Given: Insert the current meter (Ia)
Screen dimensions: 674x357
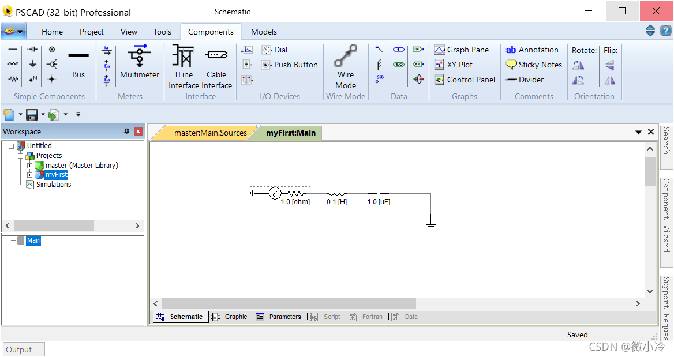Looking at the screenshot, I should pos(107,50).
